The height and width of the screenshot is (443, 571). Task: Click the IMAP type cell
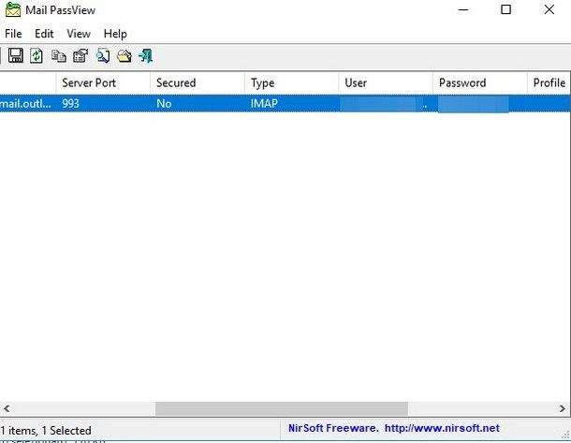(x=264, y=104)
